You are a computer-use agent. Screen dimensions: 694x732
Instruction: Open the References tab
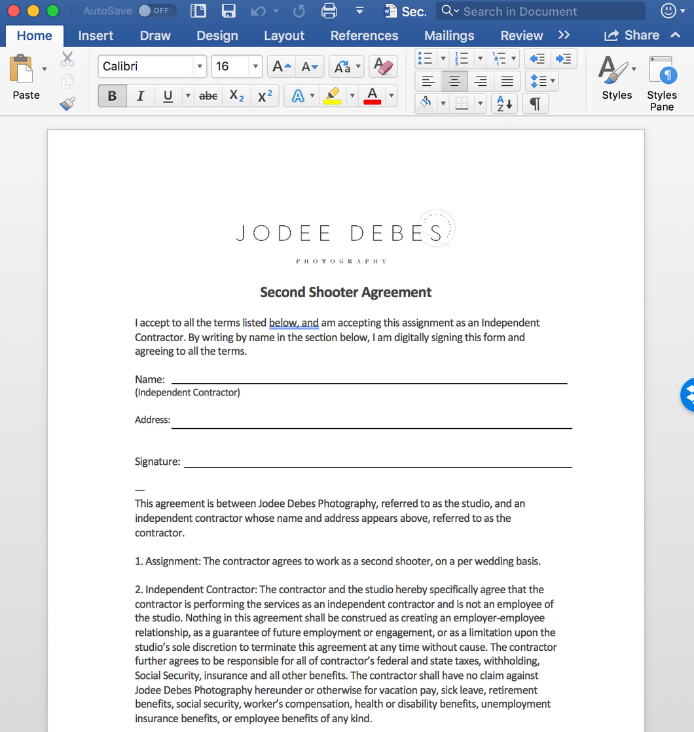click(x=364, y=35)
